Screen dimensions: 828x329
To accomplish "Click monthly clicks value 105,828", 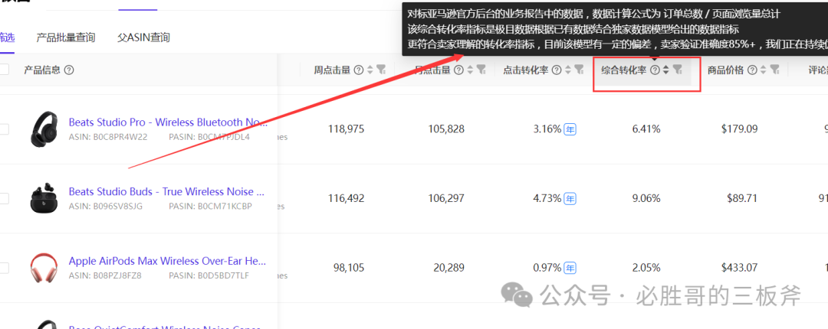I will (446, 129).
